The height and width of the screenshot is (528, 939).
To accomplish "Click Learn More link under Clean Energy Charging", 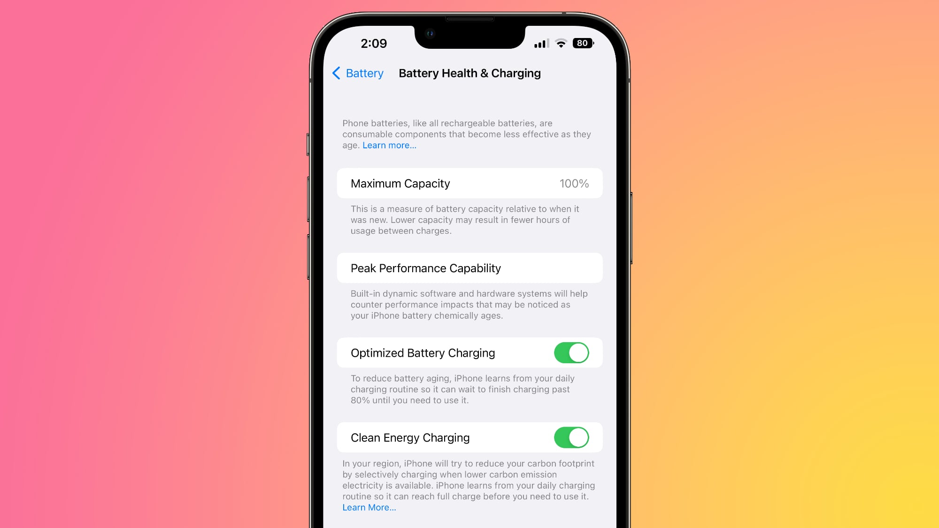I will (x=369, y=507).
